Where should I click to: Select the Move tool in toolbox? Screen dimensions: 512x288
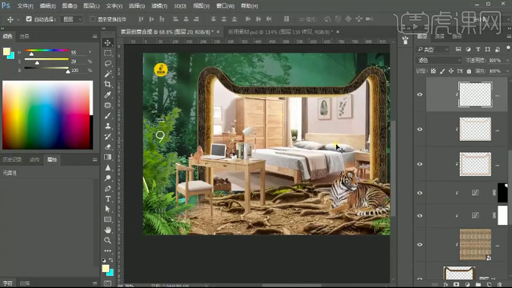coord(108,42)
